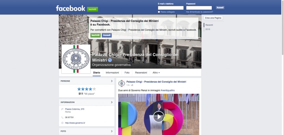Click the PERSONE panel header

point(87,81)
